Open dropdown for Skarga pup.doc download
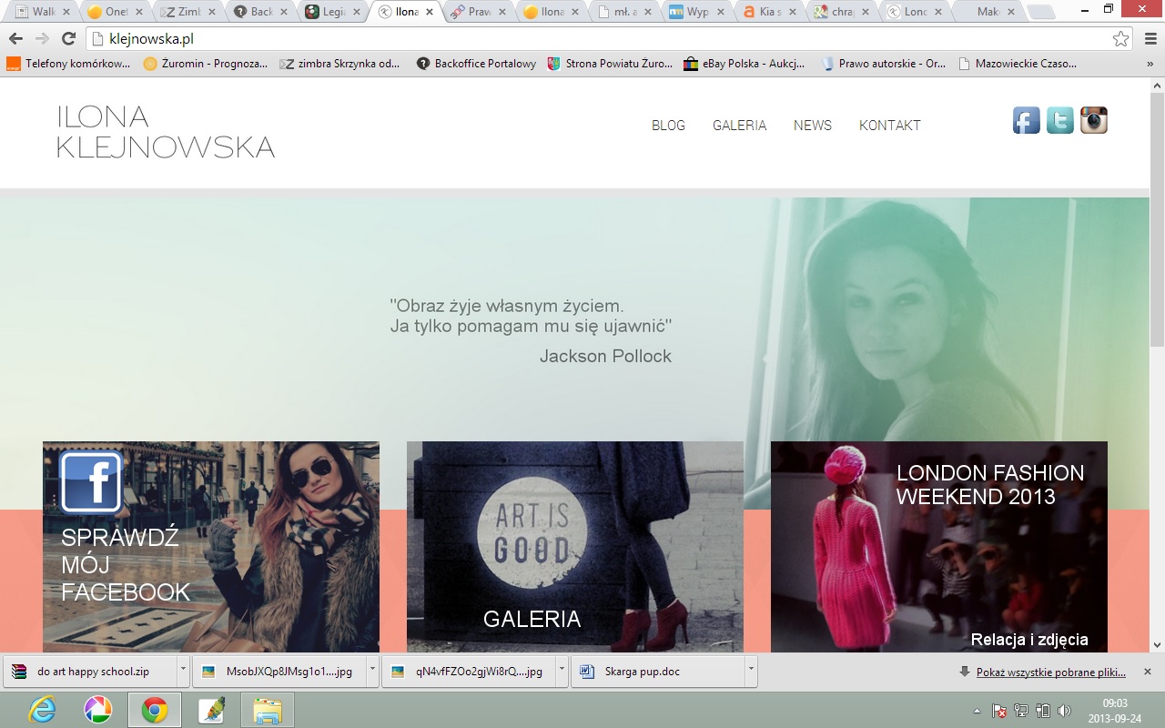Image resolution: width=1165 pixels, height=728 pixels. (x=751, y=672)
